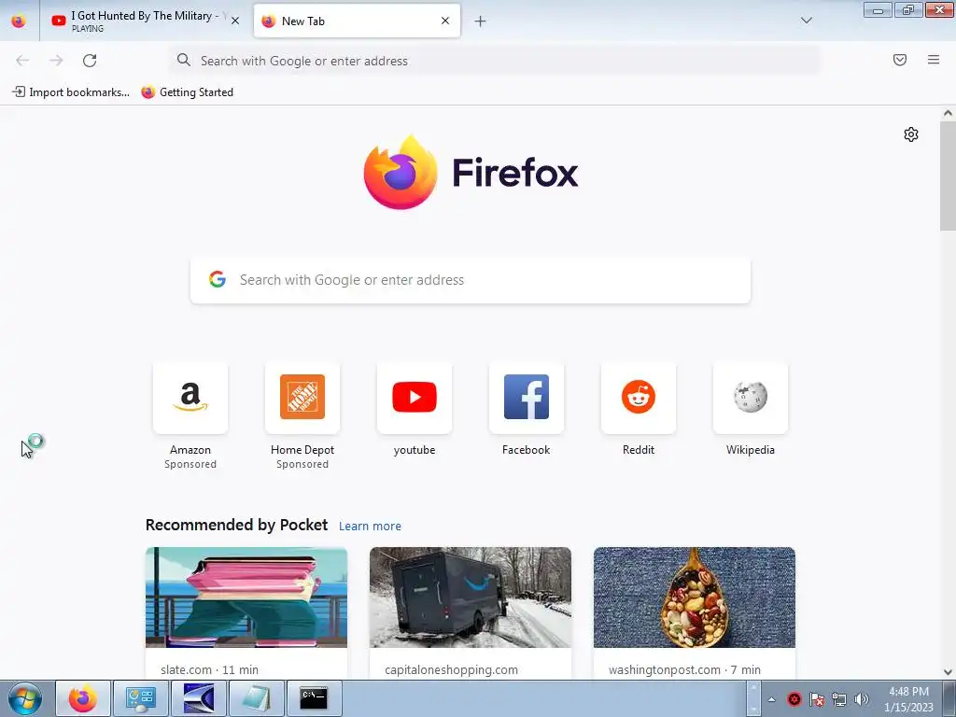This screenshot has height=717, width=956.
Task: Open the Action Center flag icon
Action: 817,699
